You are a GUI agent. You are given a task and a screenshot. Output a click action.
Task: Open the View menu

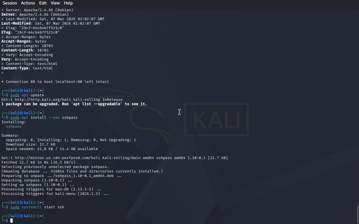pos(55,3)
